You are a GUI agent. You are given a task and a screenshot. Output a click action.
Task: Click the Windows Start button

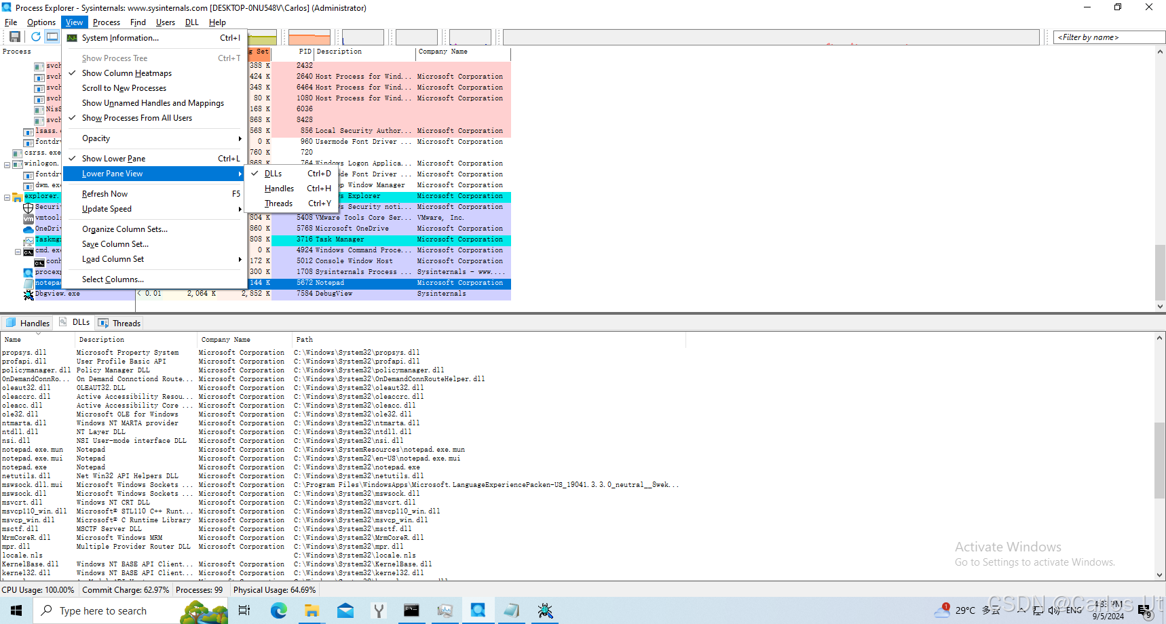point(16,610)
